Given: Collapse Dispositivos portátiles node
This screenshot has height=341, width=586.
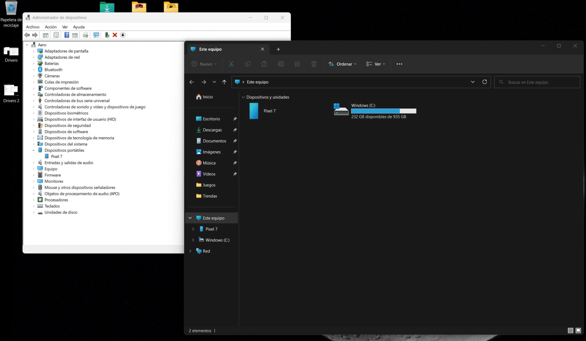Looking at the screenshot, I should (x=34, y=150).
